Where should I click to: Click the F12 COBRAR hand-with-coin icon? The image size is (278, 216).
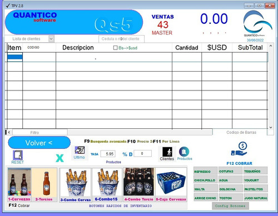(x=239, y=149)
